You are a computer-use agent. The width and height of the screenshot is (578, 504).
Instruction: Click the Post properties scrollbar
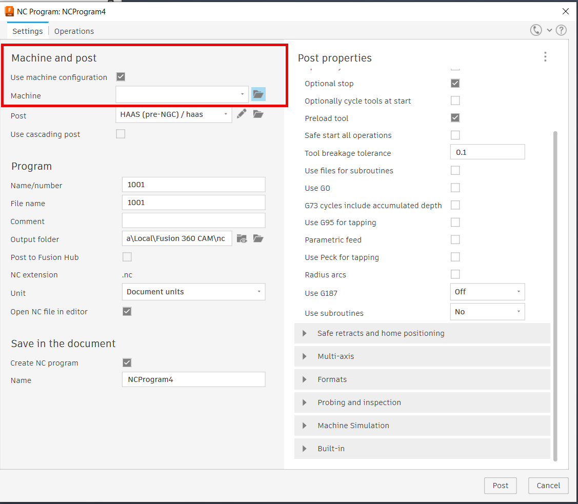(555, 296)
